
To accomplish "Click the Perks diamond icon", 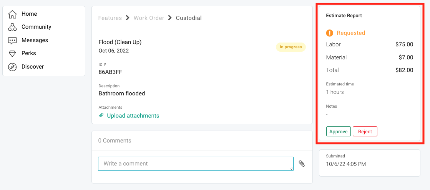I will coord(12,54).
